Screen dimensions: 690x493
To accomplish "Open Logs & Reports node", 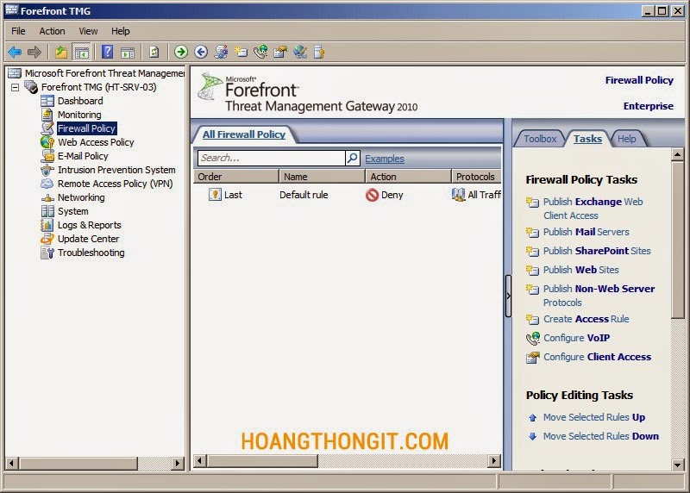I will 90,225.
